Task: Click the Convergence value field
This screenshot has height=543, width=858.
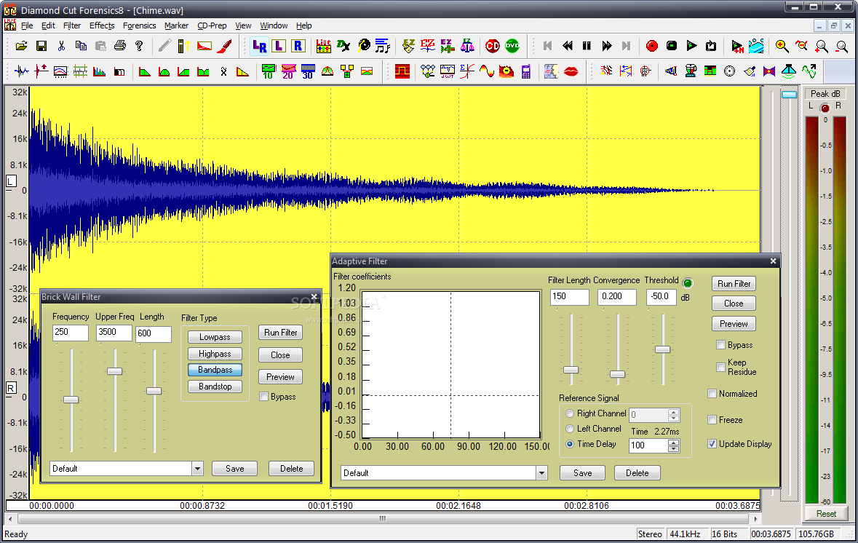Action: click(616, 297)
